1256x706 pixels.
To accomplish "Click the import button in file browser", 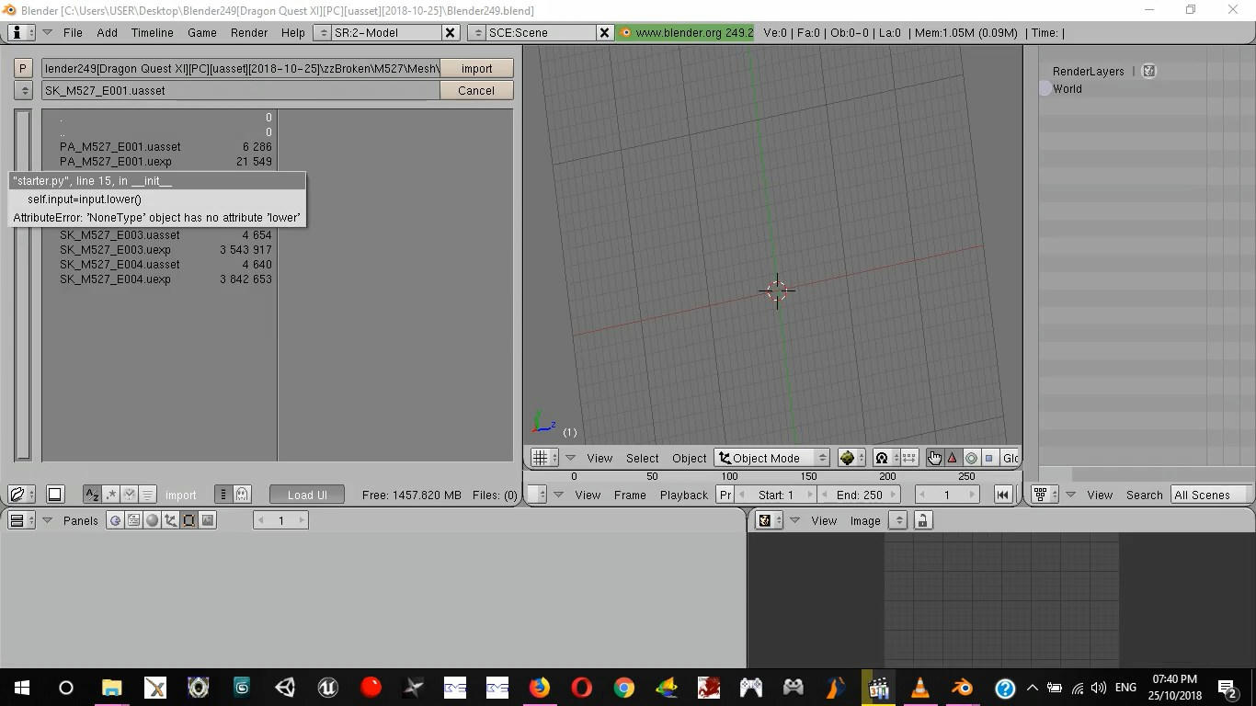I will [476, 68].
